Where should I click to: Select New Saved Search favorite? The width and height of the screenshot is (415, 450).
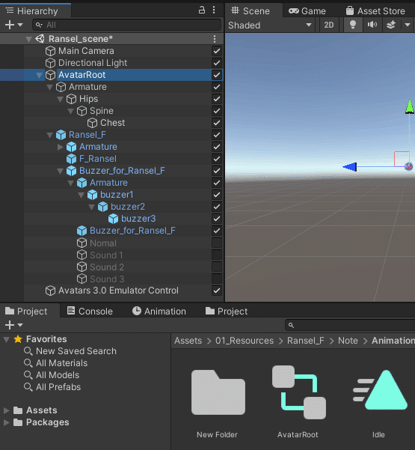[x=76, y=351]
